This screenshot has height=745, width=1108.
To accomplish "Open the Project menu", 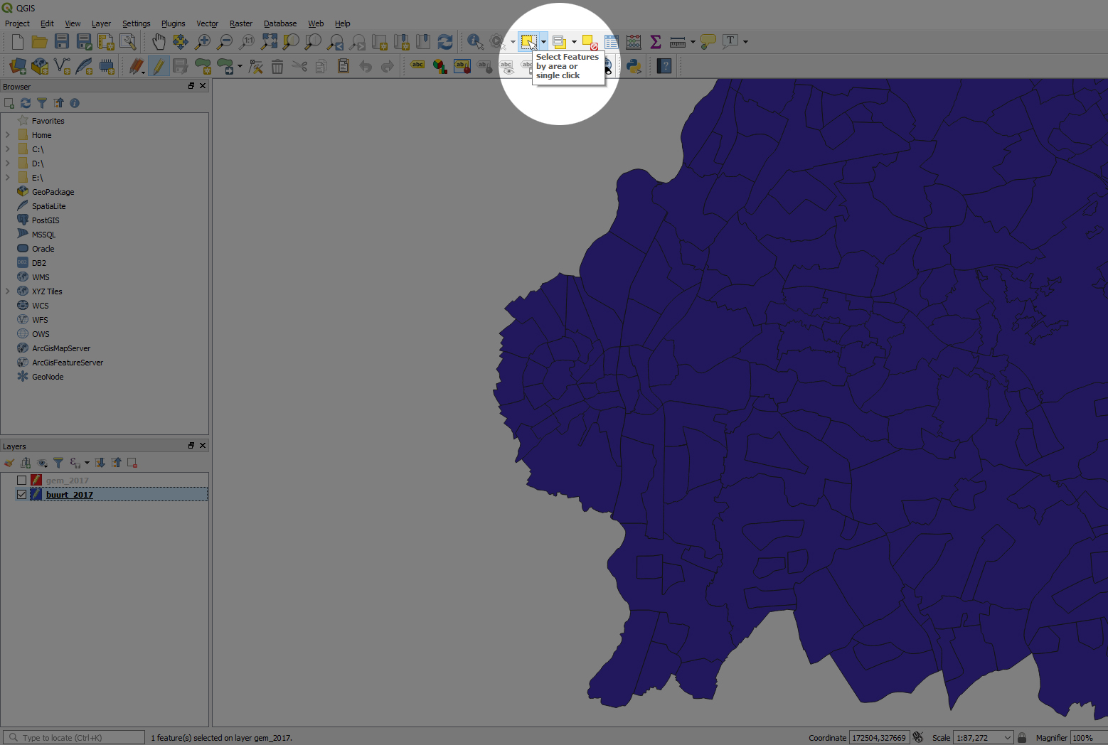I will coord(17,23).
